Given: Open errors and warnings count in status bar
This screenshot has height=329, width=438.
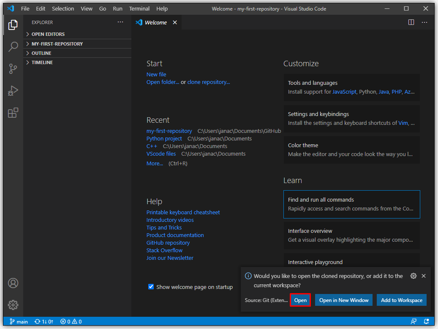Looking at the screenshot, I should click(71, 321).
